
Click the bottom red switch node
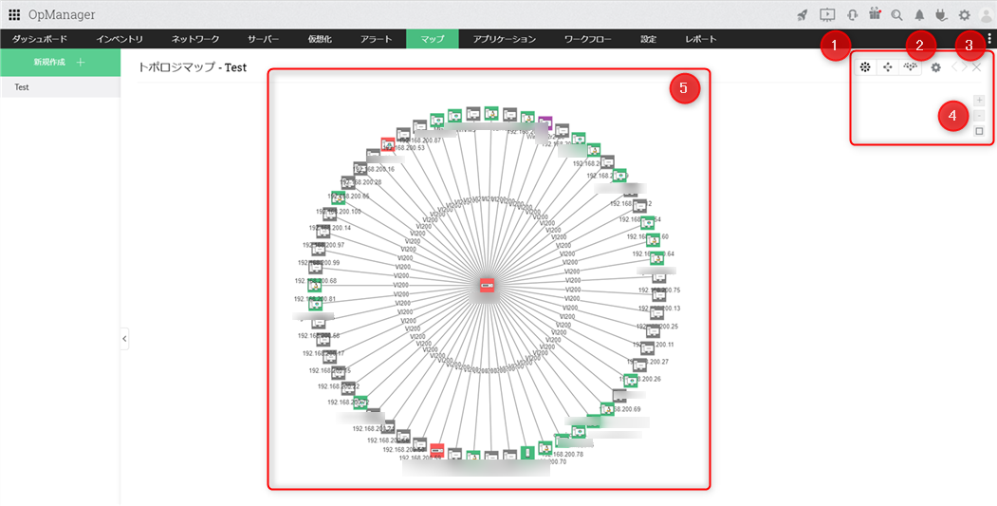click(436, 451)
